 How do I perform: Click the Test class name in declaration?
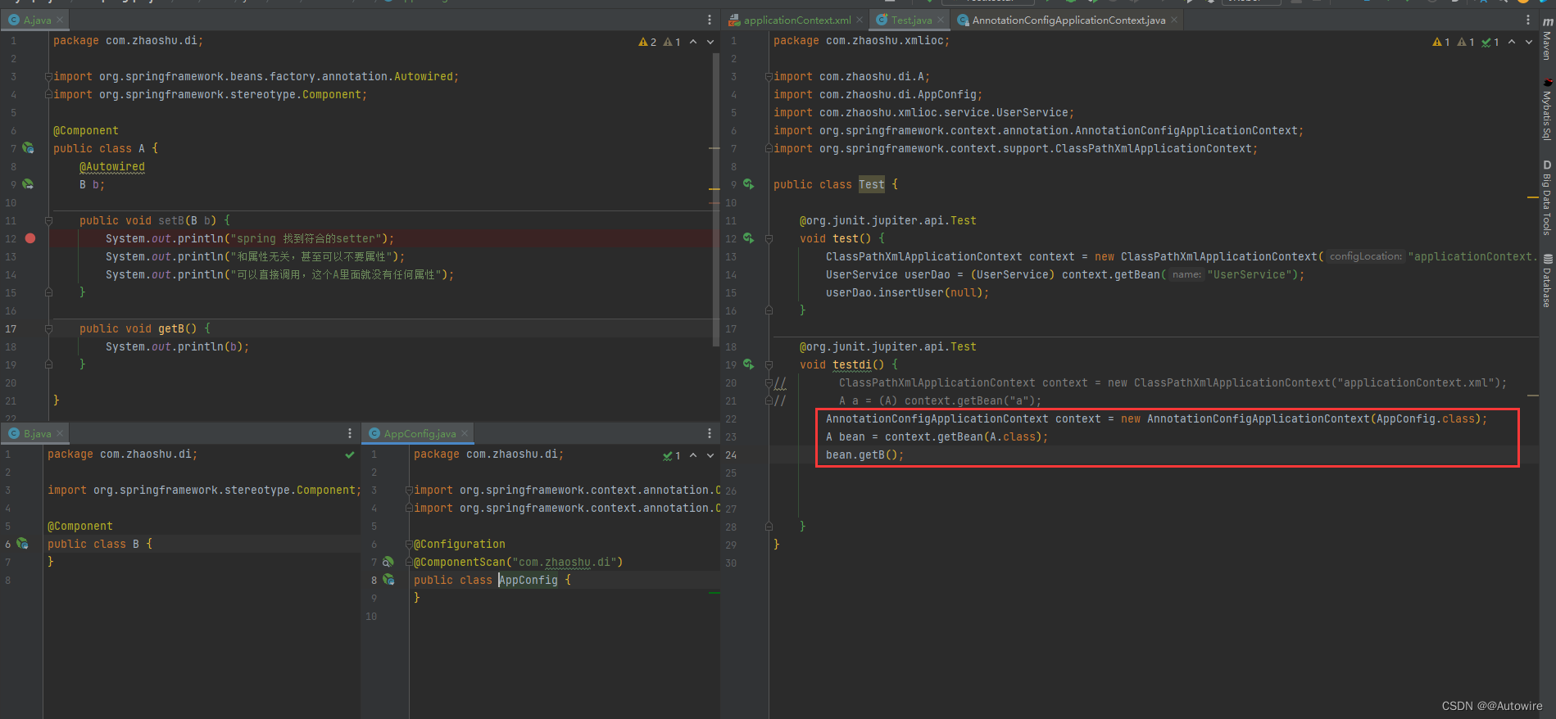click(872, 184)
